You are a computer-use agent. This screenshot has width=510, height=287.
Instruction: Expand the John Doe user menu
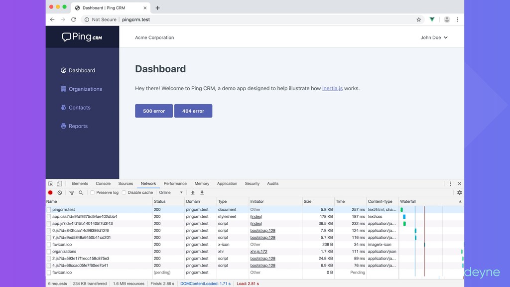[x=434, y=37]
